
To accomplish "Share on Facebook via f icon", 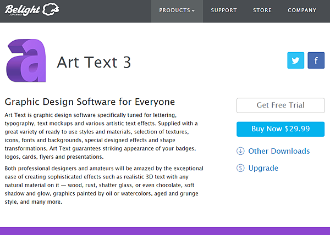I will click(316, 60).
